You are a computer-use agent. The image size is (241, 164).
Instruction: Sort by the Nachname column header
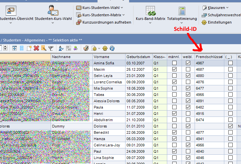[72, 57]
